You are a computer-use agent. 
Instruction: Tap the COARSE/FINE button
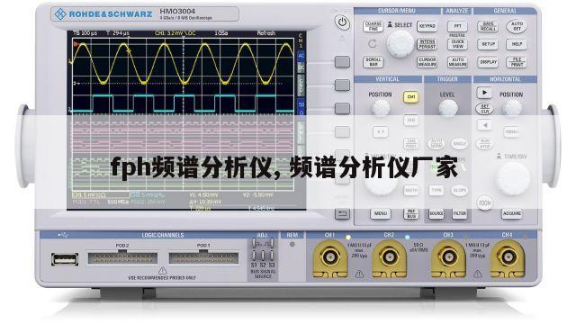[373, 26]
